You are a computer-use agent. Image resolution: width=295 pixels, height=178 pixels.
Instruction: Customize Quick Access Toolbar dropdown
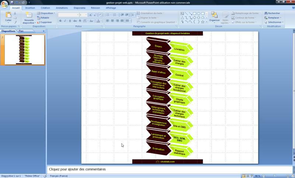pos(29,3)
